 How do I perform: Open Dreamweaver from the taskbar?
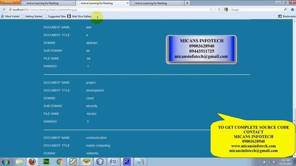tap(46, 162)
